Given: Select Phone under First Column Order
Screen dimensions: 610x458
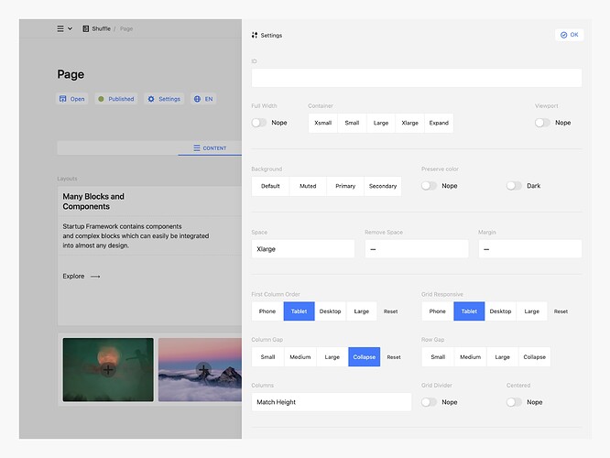Looking at the screenshot, I should pyautogui.click(x=267, y=311).
